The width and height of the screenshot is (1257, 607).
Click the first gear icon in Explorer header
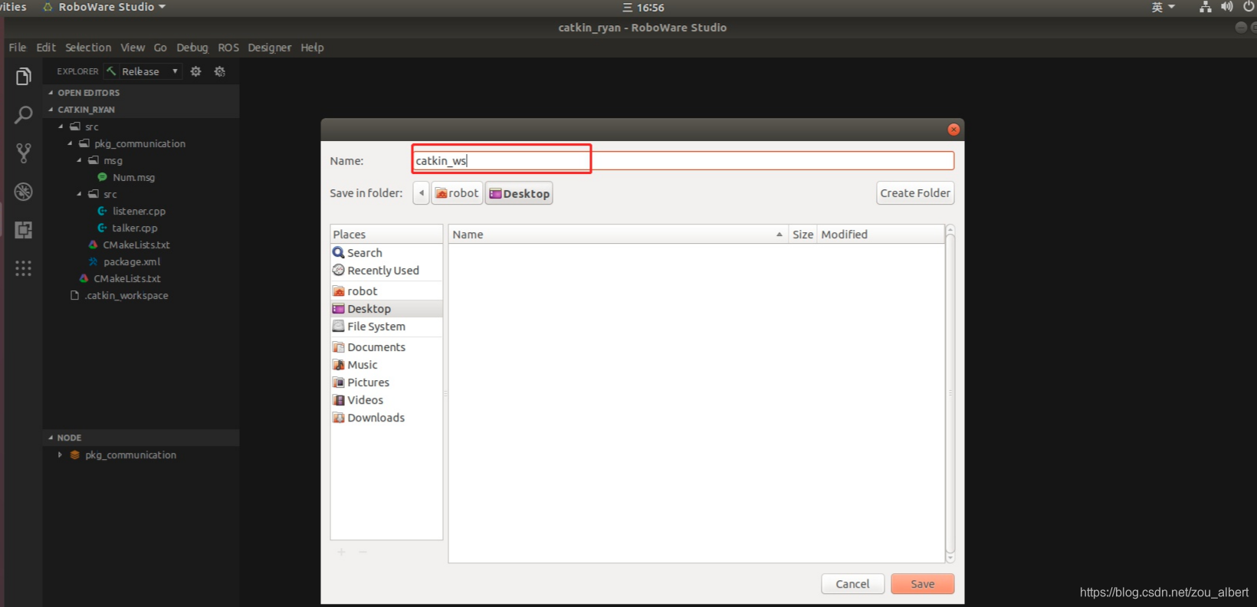[196, 71]
